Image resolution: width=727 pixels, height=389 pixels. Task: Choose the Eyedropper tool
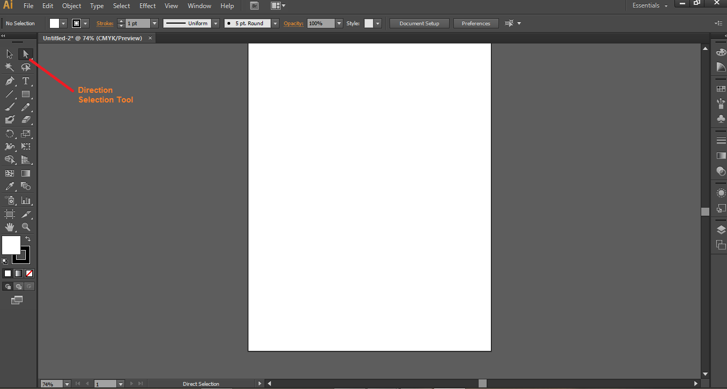pyautogui.click(x=10, y=186)
